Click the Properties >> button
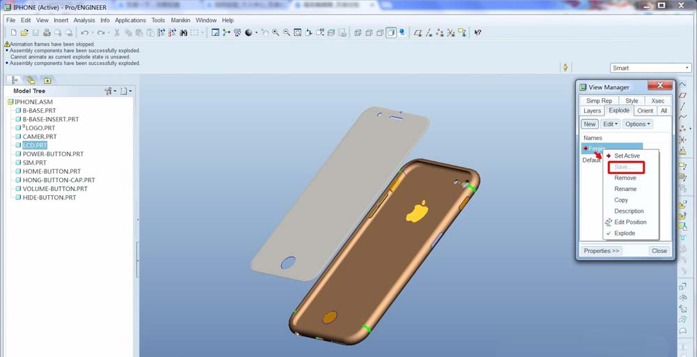This screenshot has height=357, width=697. (x=601, y=251)
